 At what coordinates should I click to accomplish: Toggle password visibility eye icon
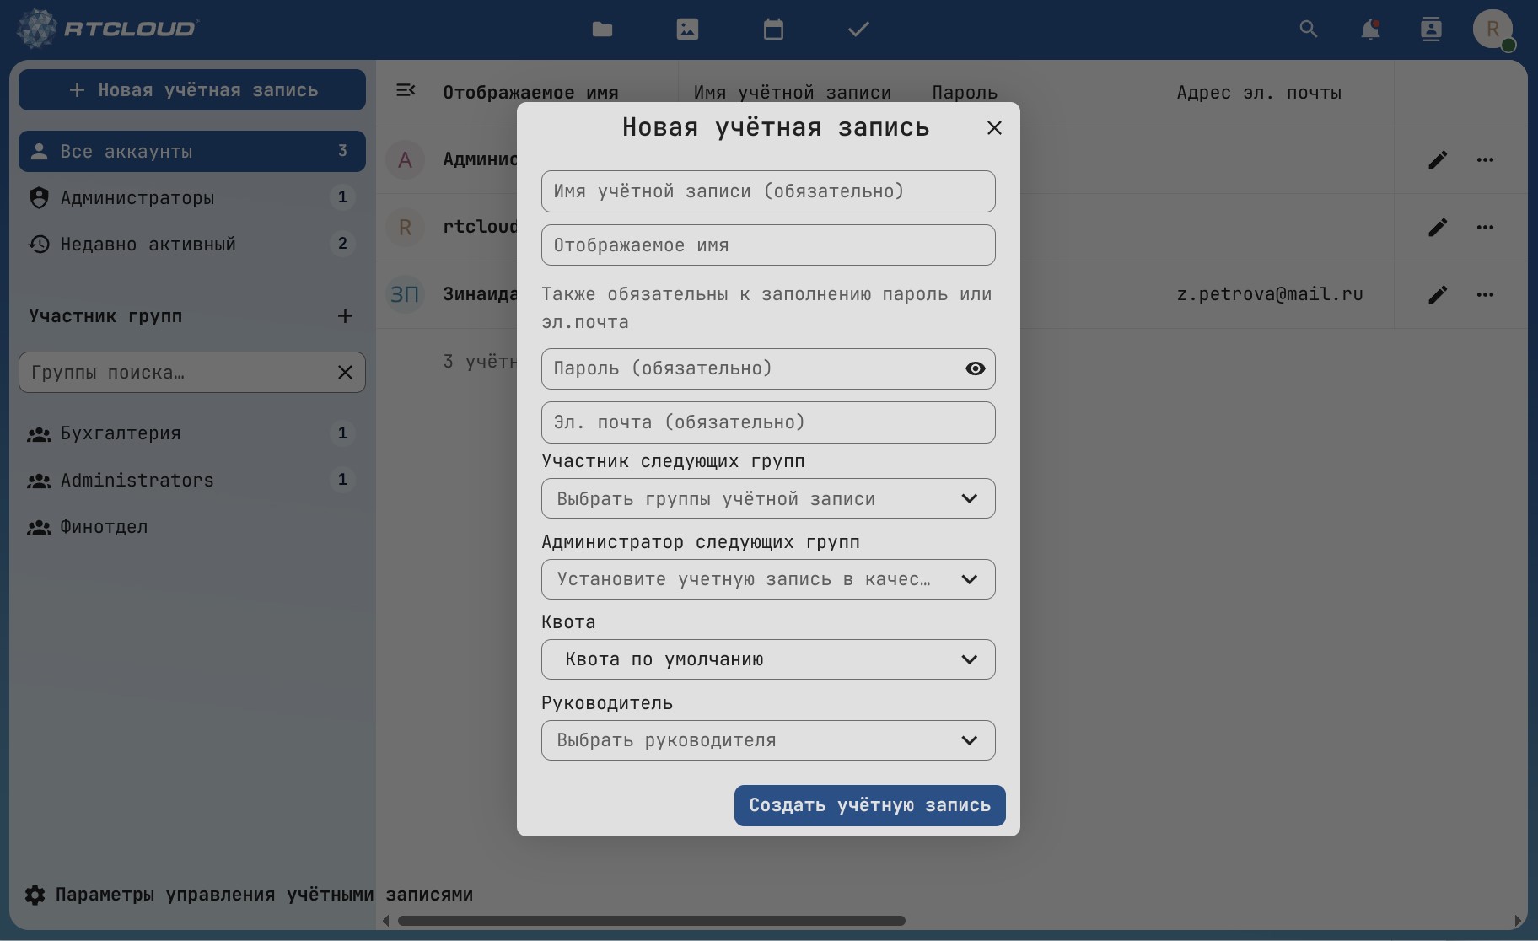(x=975, y=368)
